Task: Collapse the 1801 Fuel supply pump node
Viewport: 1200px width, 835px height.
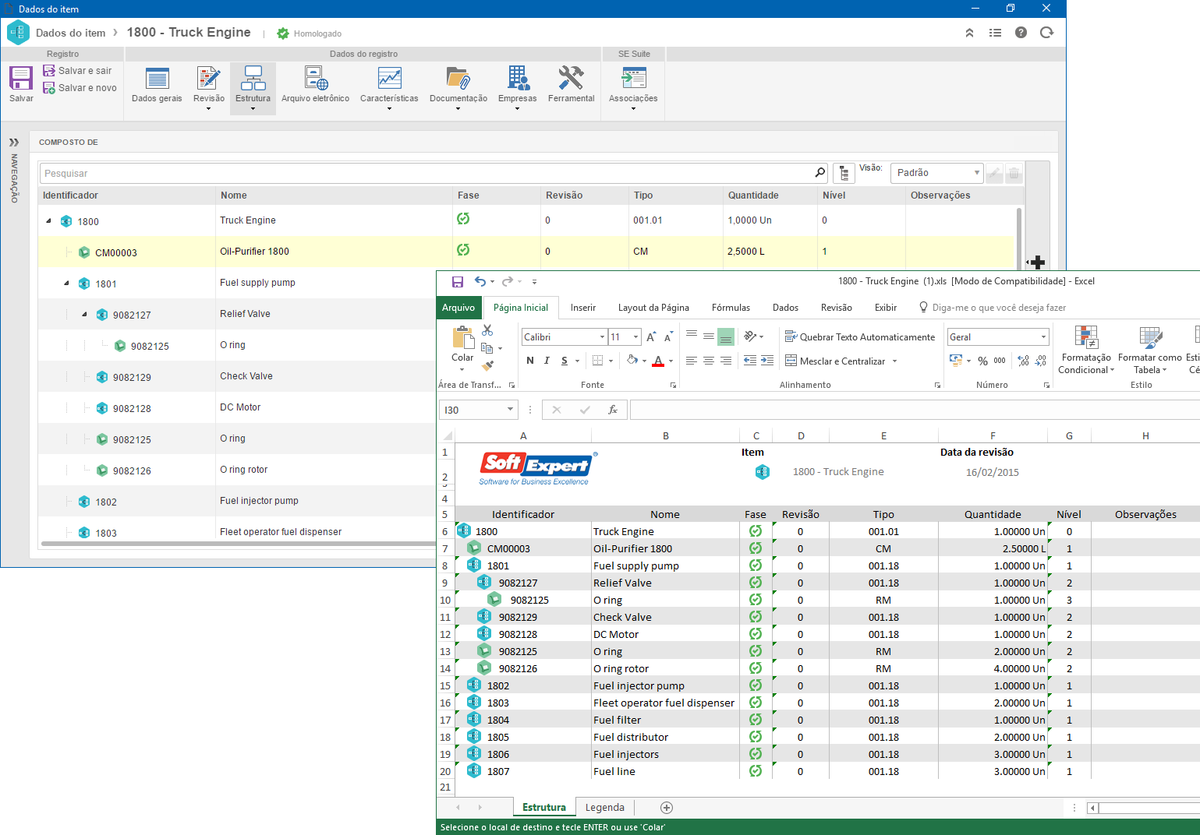Action: pos(66,284)
